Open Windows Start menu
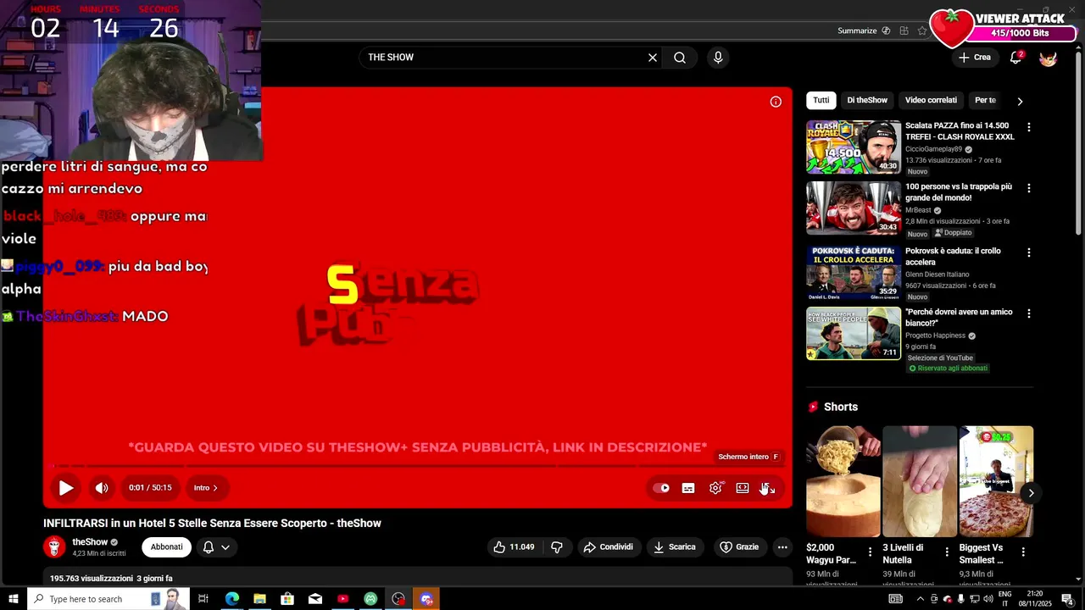This screenshot has width=1085, height=610. (x=14, y=599)
